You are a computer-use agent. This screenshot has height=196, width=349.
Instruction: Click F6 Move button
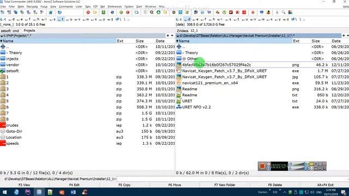coord(174,185)
